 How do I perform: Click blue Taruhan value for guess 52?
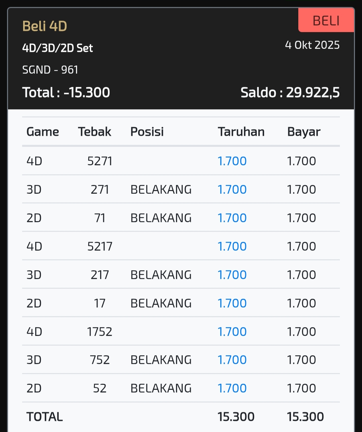coord(232,388)
